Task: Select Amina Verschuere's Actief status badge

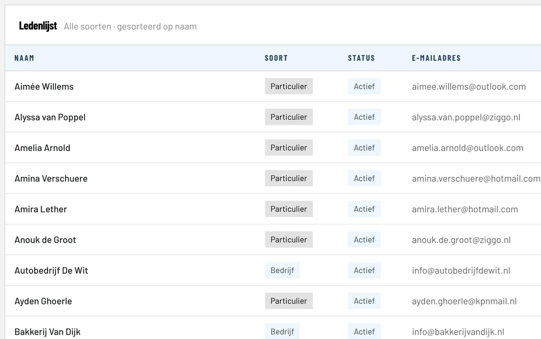Action: [x=365, y=178]
